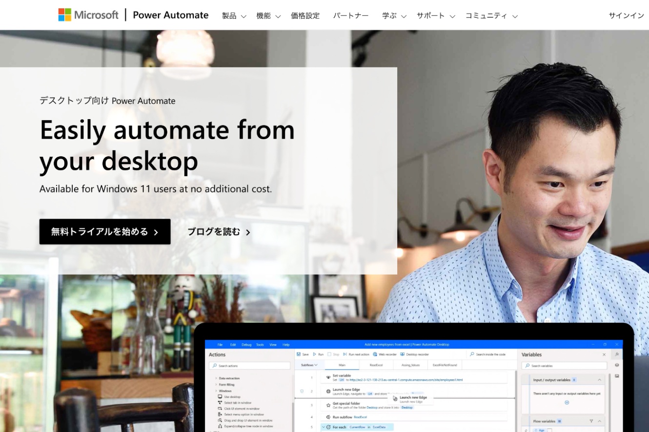Click the Run subflow step icon
Image resolution: width=649 pixels, height=432 pixels.
328,417
